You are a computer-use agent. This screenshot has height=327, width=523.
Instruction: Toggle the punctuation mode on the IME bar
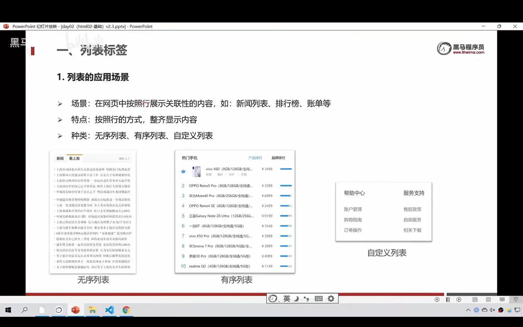point(306,298)
